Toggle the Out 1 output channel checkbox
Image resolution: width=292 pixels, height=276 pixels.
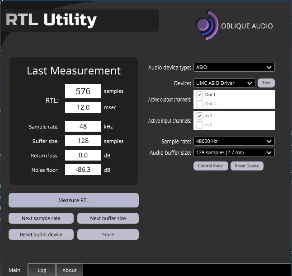tap(199, 95)
